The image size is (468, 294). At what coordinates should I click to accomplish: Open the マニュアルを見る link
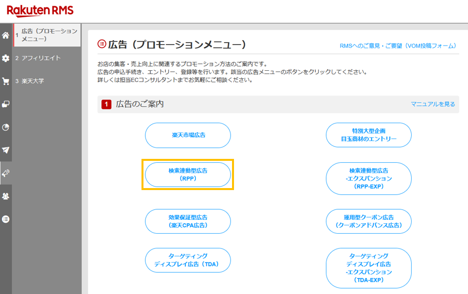(x=433, y=104)
